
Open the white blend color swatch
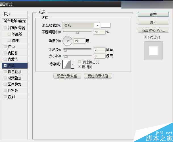pyautogui.click(x=106, y=25)
